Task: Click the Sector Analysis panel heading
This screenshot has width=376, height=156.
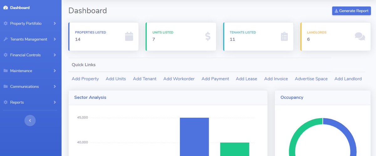Action: tap(90, 97)
